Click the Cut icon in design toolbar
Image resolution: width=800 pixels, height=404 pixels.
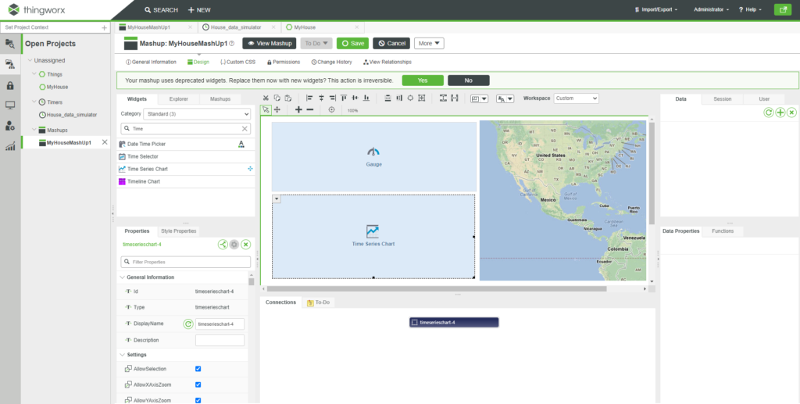tap(266, 98)
